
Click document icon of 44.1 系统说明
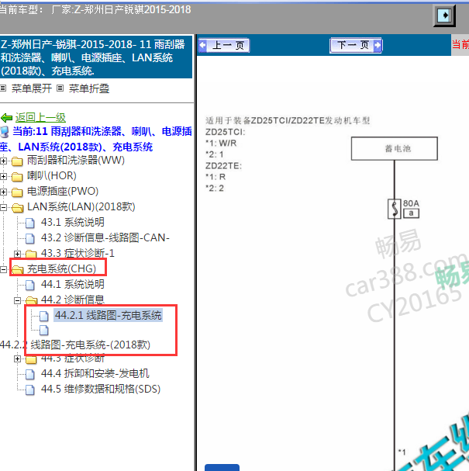[x=30, y=286]
